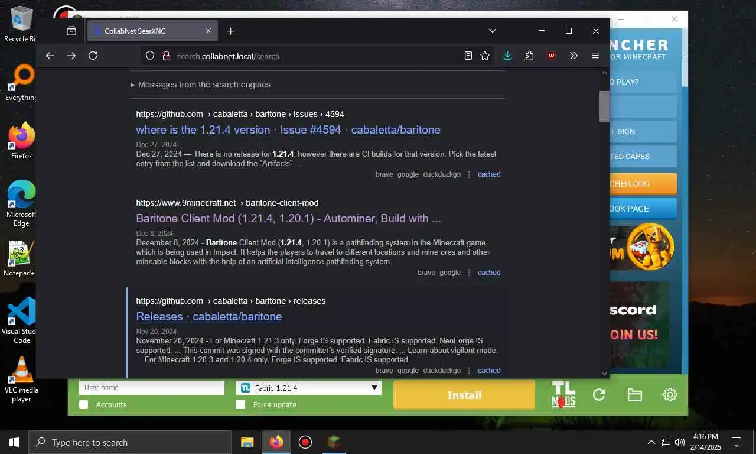This screenshot has width=756, height=454.
Task: Open Everything desktop shortcut
Action: pyautogui.click(x=20, y=83)
